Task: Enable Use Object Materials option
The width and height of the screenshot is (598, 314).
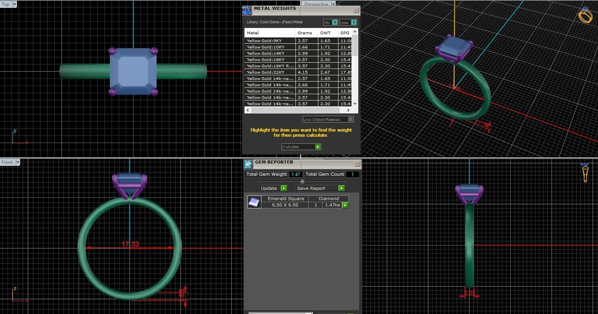Action: [x=328, y=119]
